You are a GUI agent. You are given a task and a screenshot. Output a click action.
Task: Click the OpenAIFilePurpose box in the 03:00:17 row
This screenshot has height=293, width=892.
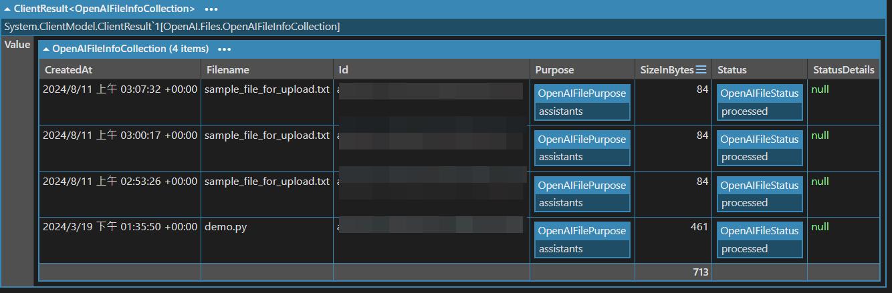[582, 148]
